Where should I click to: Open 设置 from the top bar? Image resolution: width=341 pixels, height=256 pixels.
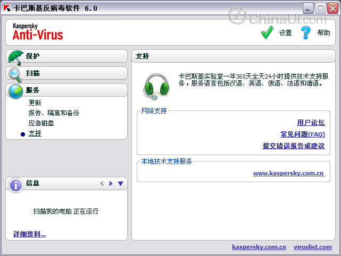pyautogui.click(x=285, y=33)
